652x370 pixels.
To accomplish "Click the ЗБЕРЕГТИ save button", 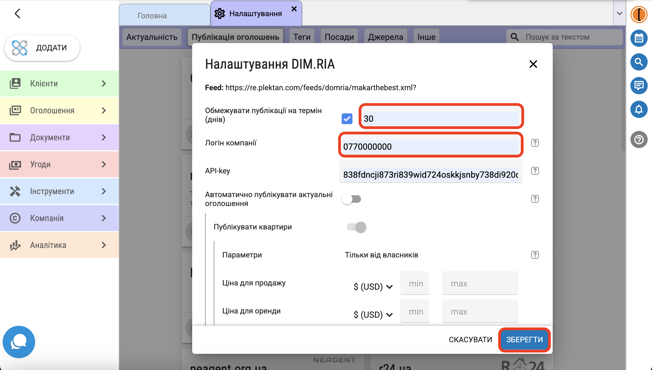I will (524, 340).
